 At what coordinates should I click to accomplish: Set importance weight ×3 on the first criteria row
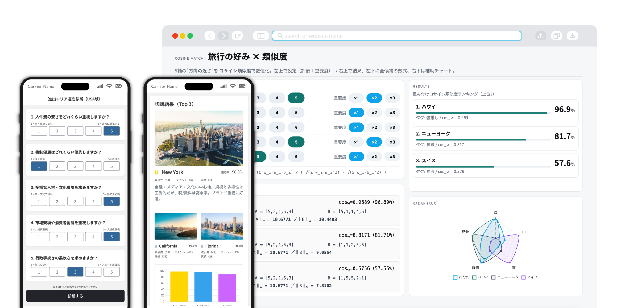coord(392,98)
